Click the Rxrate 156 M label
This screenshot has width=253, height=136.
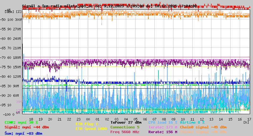tap(163, 132)
